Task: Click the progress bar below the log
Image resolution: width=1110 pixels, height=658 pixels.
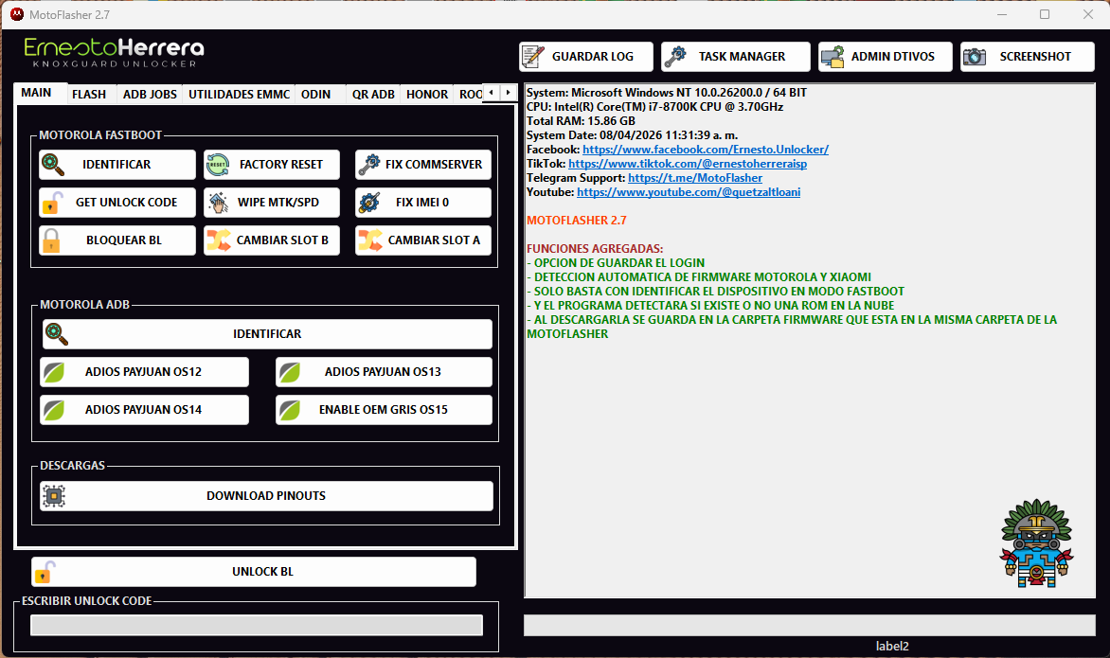Action: 809,625
